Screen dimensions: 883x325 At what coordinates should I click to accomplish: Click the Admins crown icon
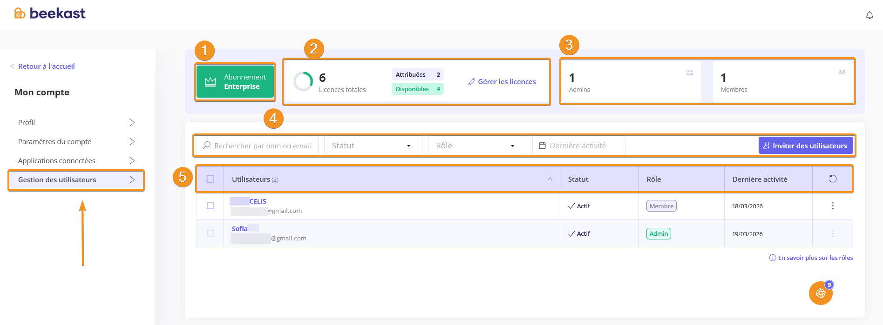pyautogui.click(x=690, y=73)
